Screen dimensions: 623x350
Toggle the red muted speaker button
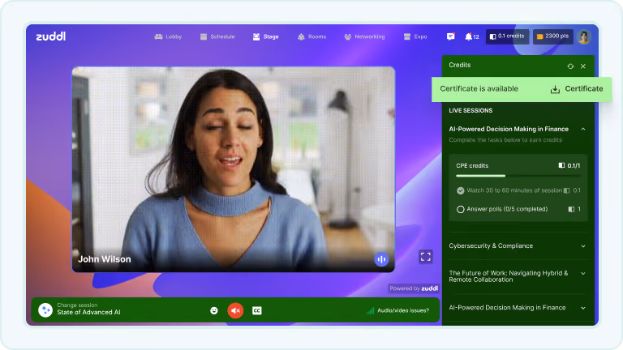pyautogui.click(x=235, y=310)
